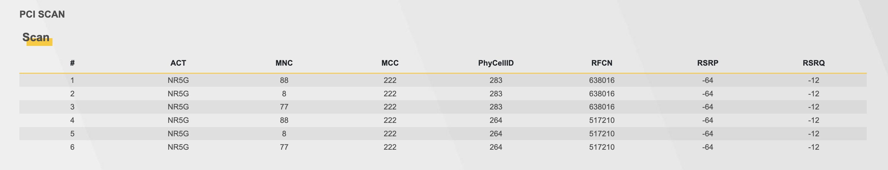
Task: Click the RSRP column header
Action: [708, 63]
